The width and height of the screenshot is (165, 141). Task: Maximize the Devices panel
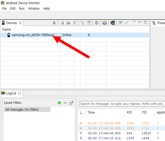145,22
